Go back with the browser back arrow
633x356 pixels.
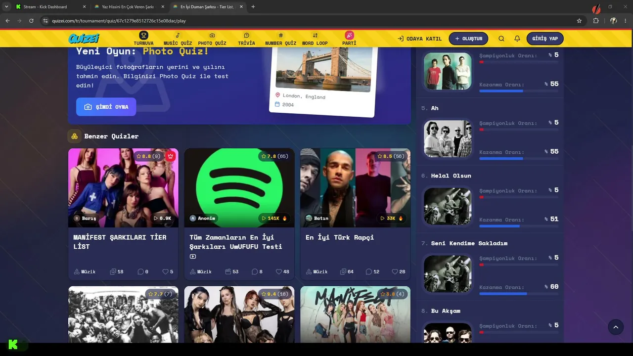tap(7, 21)
